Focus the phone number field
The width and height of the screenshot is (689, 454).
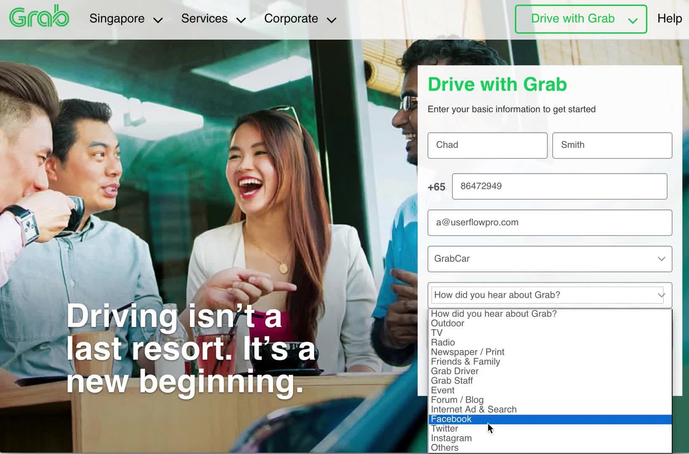point(559,186)
